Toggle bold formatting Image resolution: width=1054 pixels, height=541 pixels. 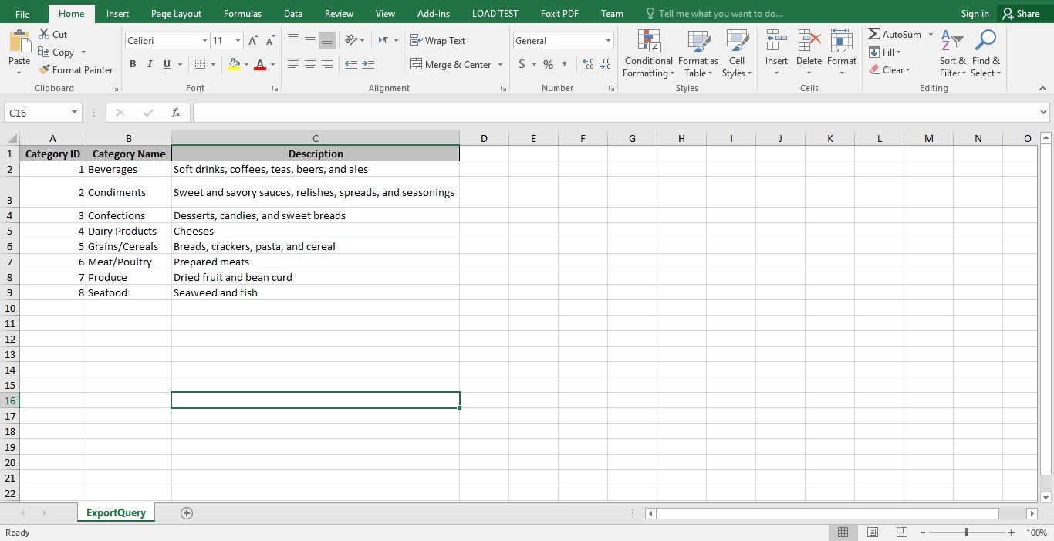point(133,64)
